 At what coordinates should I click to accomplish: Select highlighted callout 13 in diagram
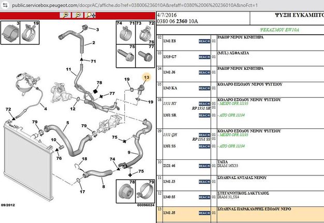pos(146,77)
